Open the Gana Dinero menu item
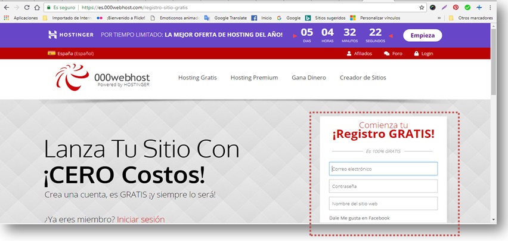Image resolution: width=508 pixels, height=241 pixels. [309, 78]
